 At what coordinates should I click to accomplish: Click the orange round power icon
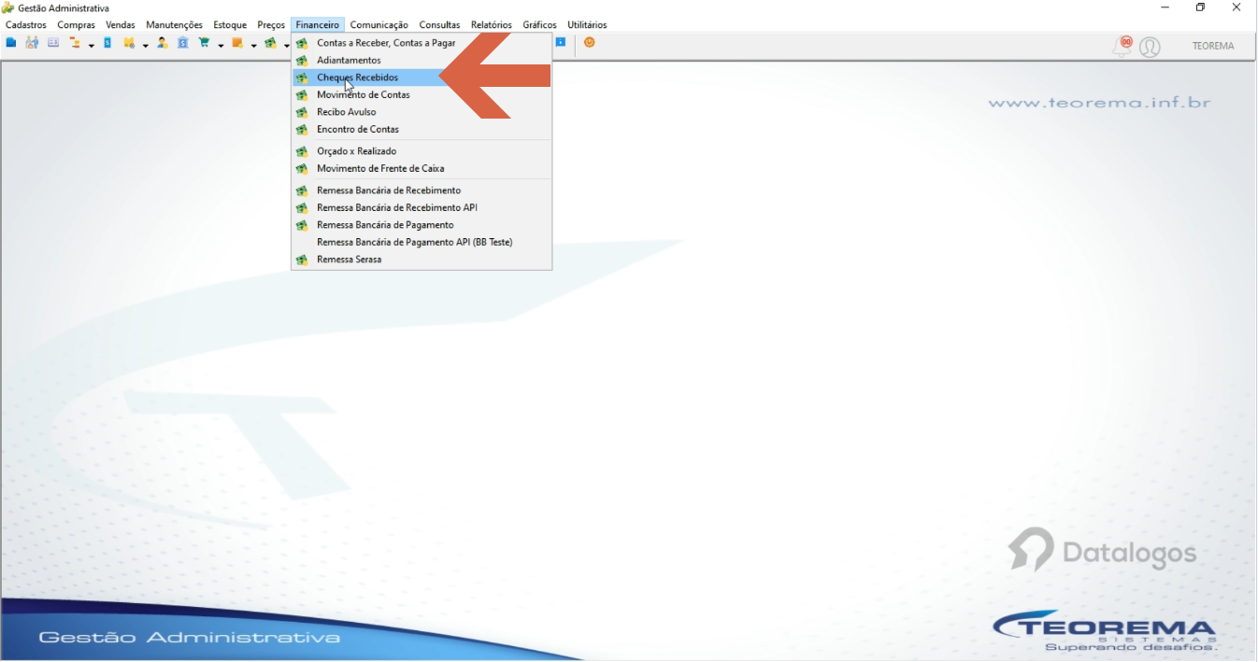[x=590, y=42]
